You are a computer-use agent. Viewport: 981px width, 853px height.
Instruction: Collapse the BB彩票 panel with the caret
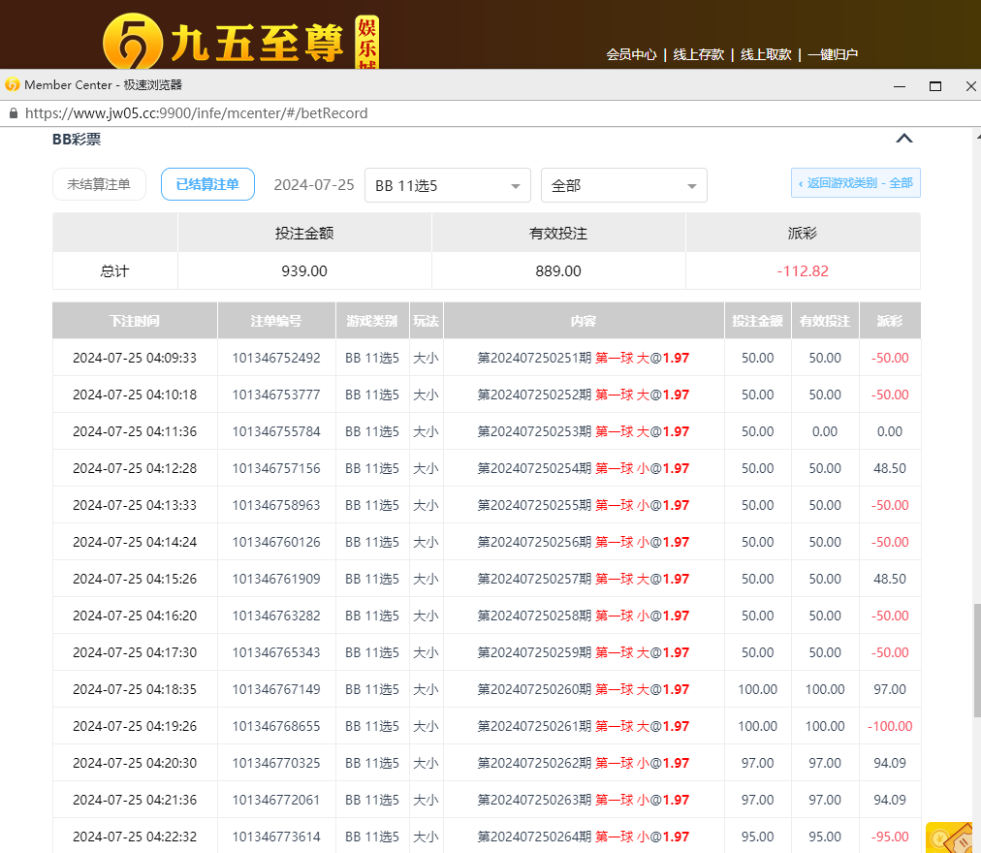click(x=903, y=138)
